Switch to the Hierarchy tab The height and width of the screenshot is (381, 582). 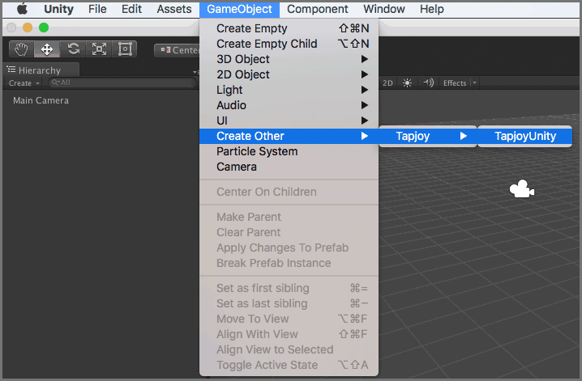pos(41,70)
